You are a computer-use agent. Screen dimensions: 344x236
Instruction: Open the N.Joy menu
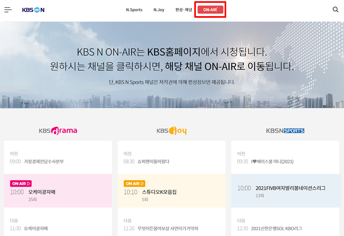click(159, 10)
